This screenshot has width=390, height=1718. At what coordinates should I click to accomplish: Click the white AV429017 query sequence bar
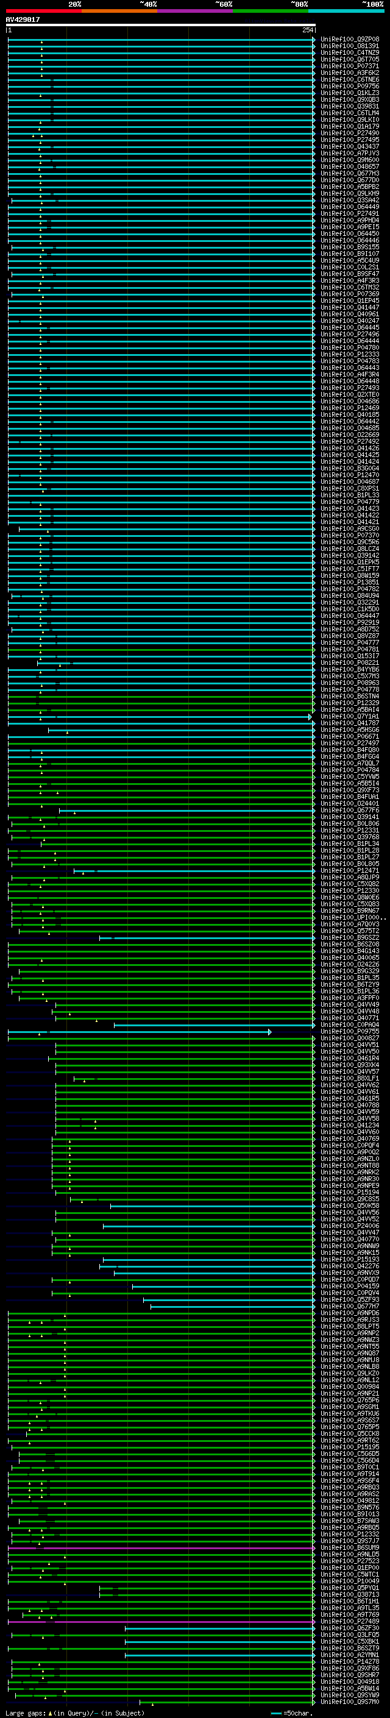pos(160,24)
